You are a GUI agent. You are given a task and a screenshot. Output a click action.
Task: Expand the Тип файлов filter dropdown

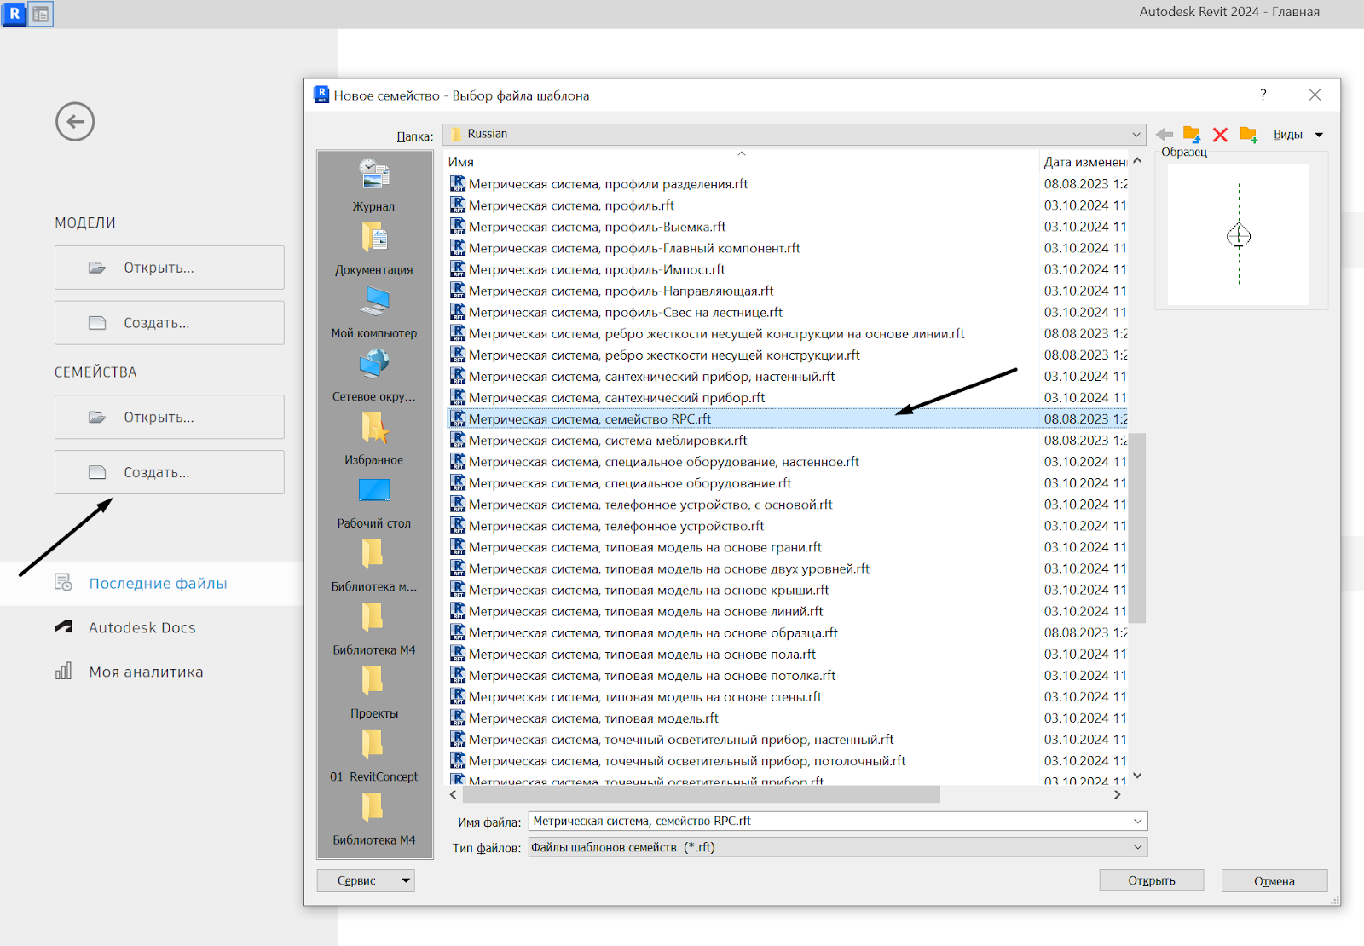click(x=1137, y=847)
